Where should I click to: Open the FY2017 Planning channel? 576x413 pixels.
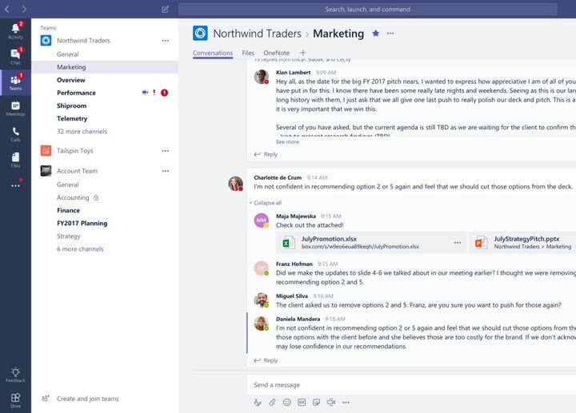[x=82, y=224]
